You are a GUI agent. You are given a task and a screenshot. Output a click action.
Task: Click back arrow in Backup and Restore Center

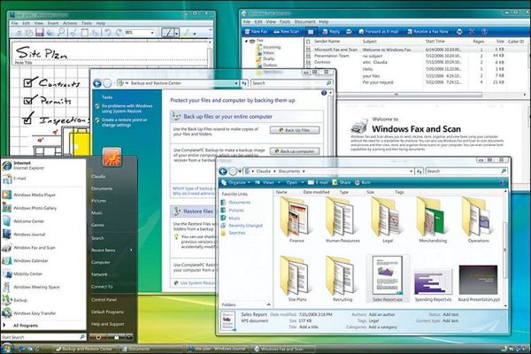click(x=97, y=83)
